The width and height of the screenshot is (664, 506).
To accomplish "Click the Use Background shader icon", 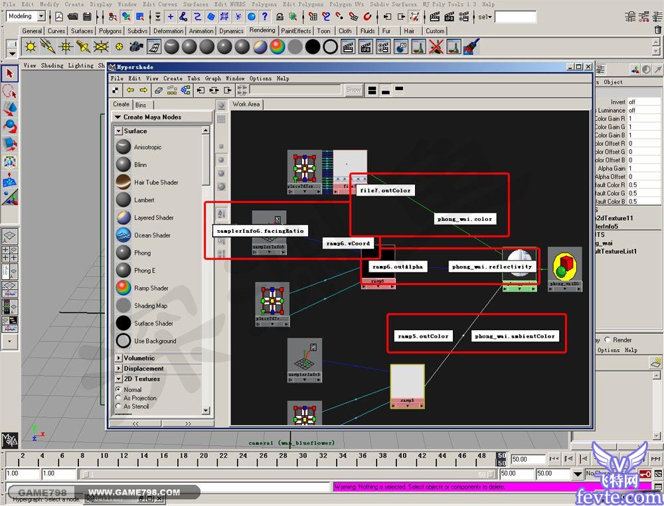I will pyautogui.click(x=124, y=342).
